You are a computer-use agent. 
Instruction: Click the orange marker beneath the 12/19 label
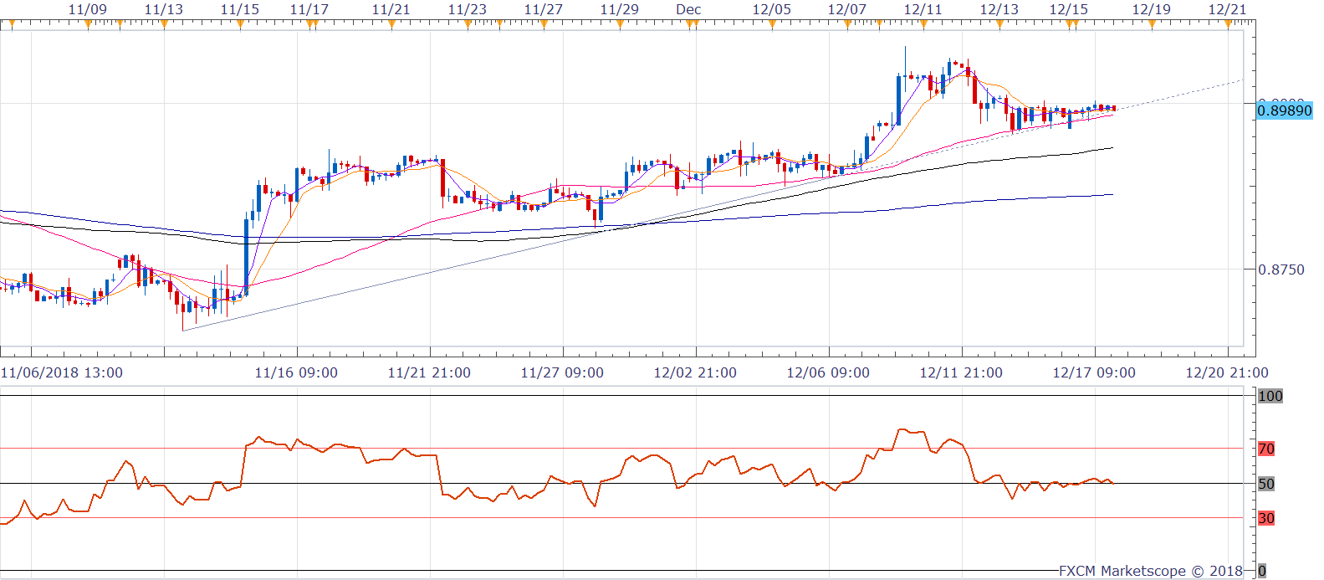tap(1152, 23)
